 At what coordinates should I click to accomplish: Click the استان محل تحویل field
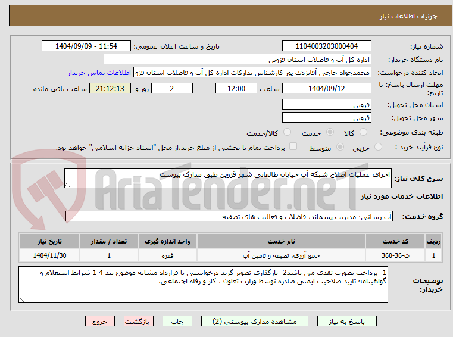click(x=326, y=104)
